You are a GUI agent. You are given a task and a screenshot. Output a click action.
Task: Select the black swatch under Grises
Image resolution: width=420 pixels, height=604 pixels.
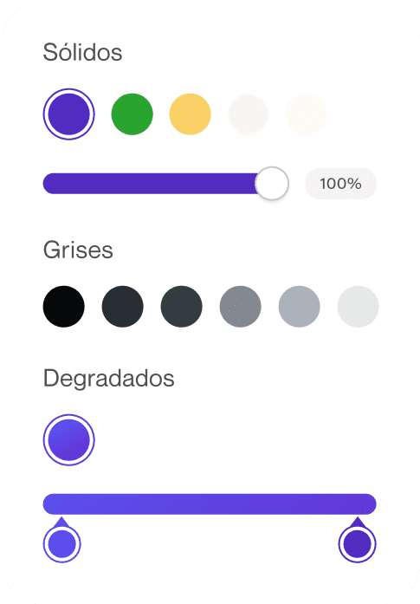(63, 307)
